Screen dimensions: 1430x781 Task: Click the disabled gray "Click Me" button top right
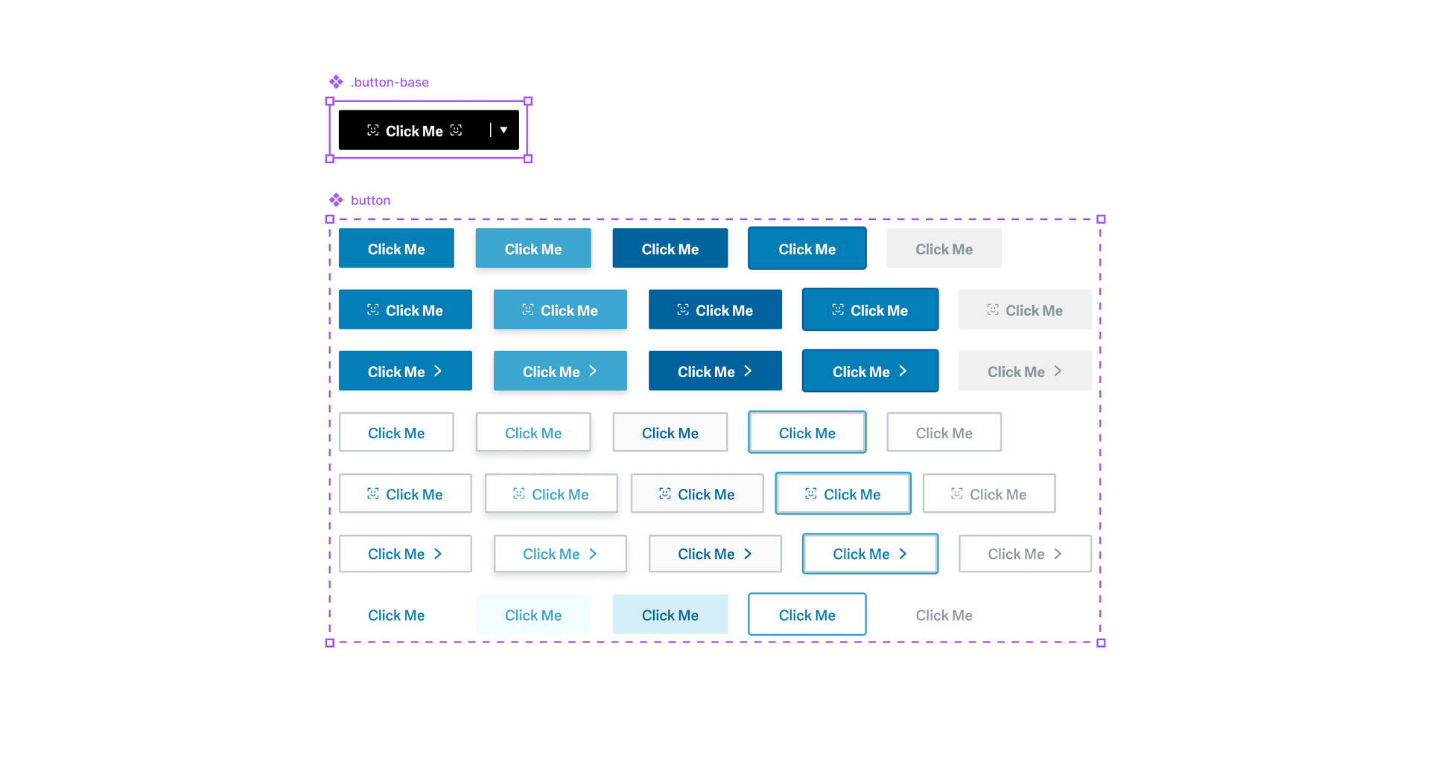944,248
